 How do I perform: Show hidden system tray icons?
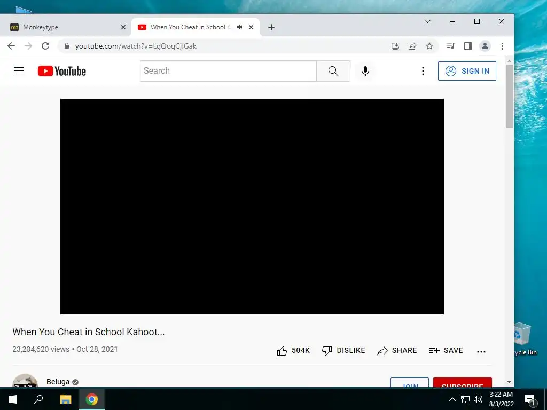coord(452,399)
